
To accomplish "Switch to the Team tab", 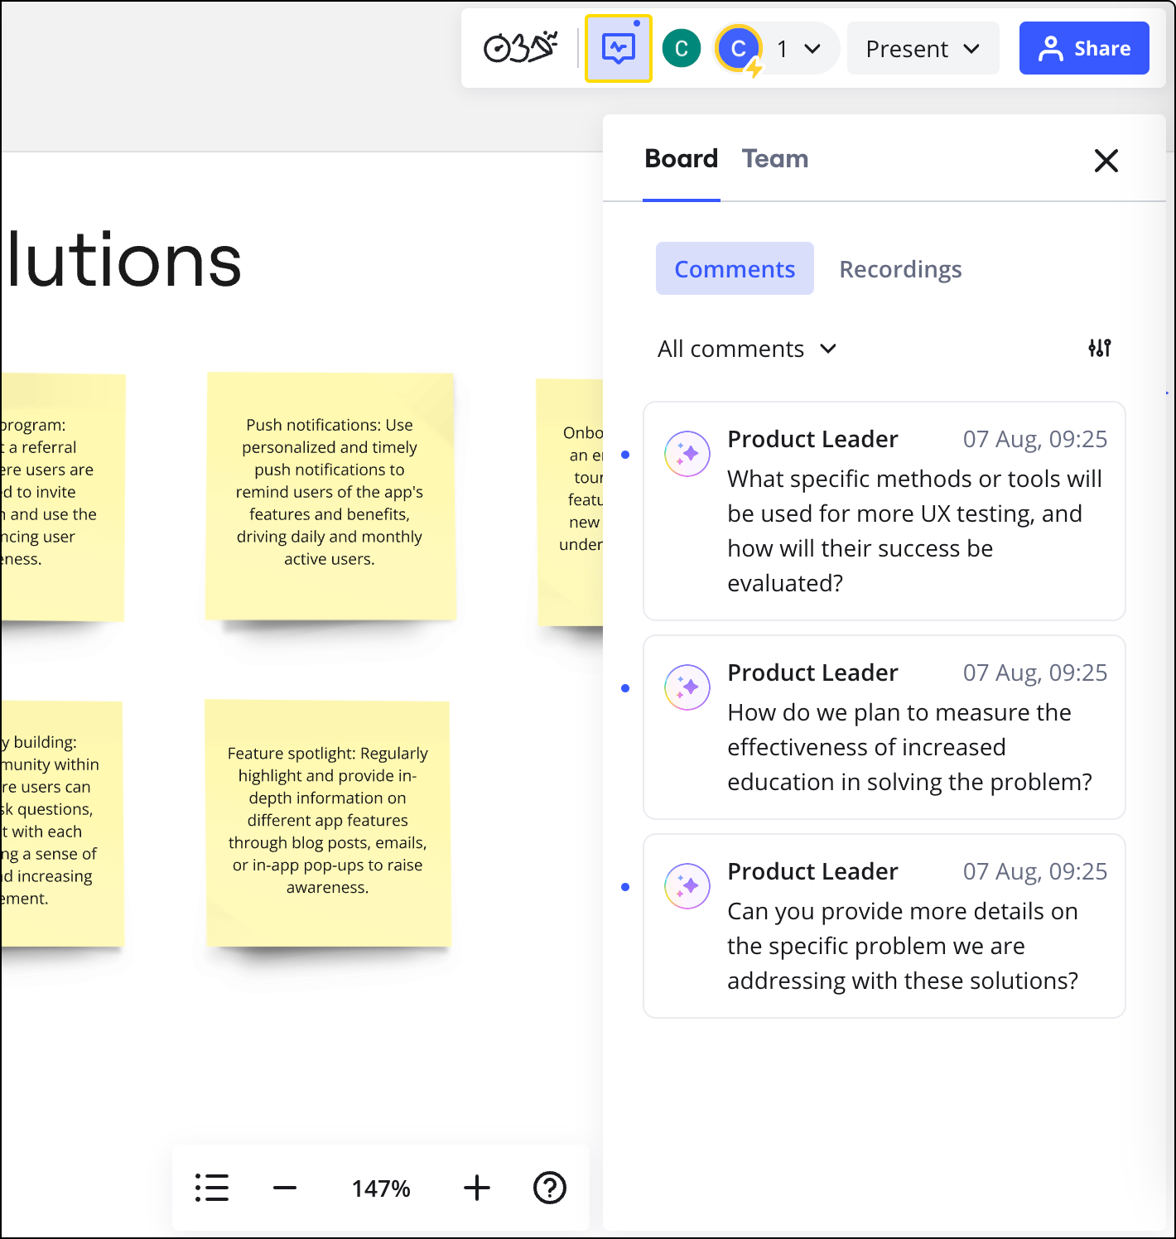I will (774, 159).
